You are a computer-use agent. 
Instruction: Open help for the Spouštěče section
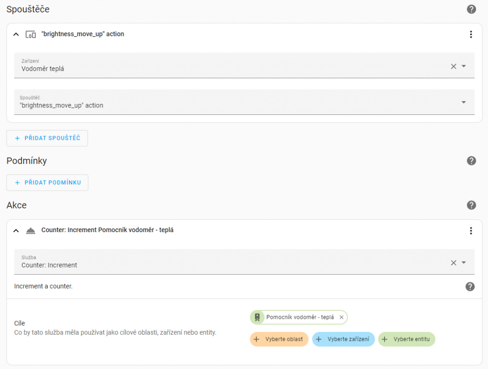(x=471, y=10)
